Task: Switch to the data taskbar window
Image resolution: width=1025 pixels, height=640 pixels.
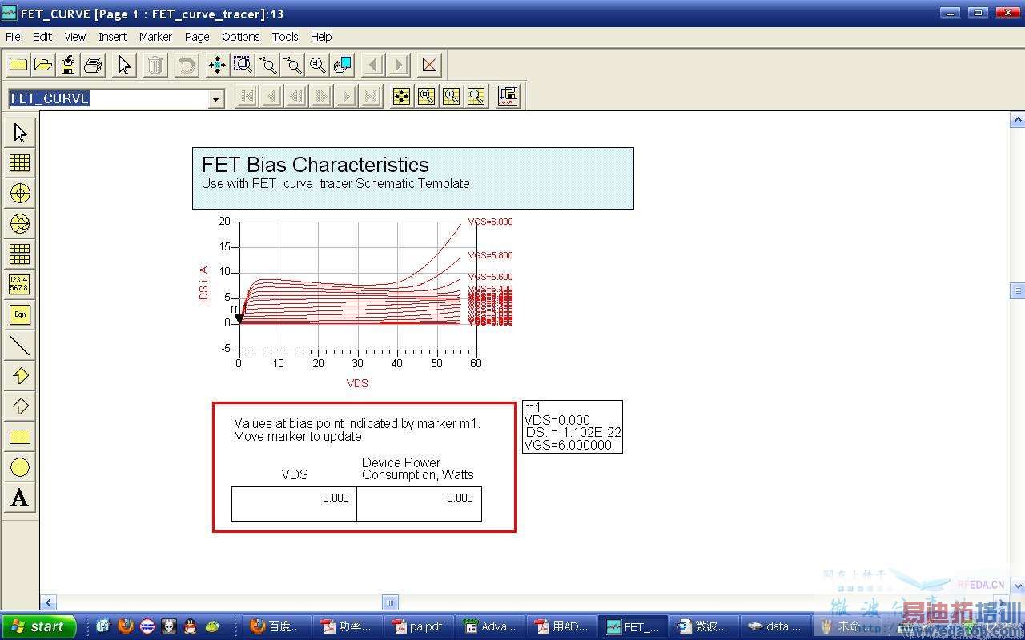Action: (774, 626)
